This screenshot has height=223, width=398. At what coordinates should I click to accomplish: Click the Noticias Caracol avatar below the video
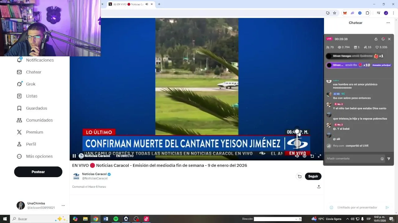(76, 176)
